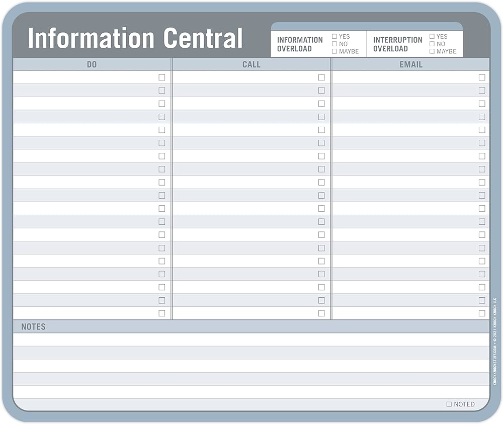Check NO under Interruption Overload

432,44
